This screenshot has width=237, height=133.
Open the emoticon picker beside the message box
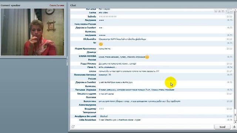(73, 127)
